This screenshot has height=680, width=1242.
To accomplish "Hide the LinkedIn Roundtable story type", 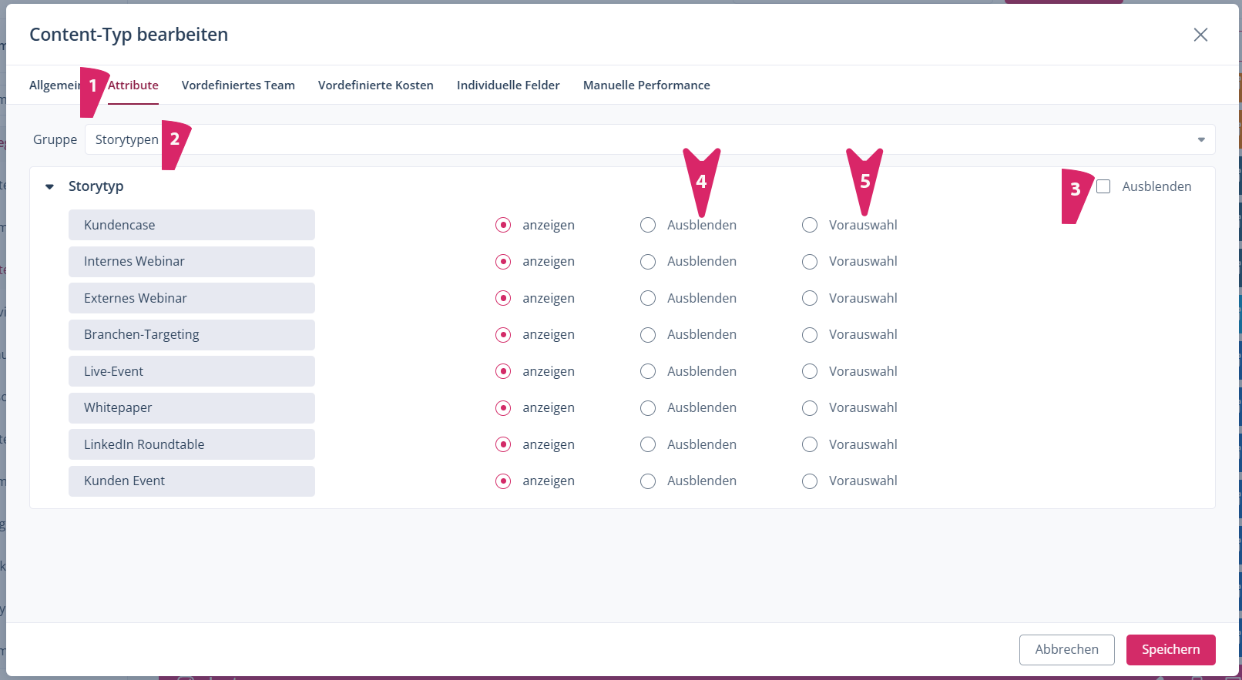I will 648,444.
